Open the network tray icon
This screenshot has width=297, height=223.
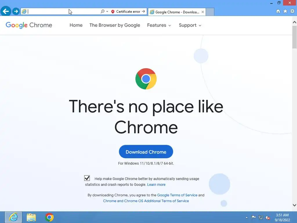click(261, 217)
